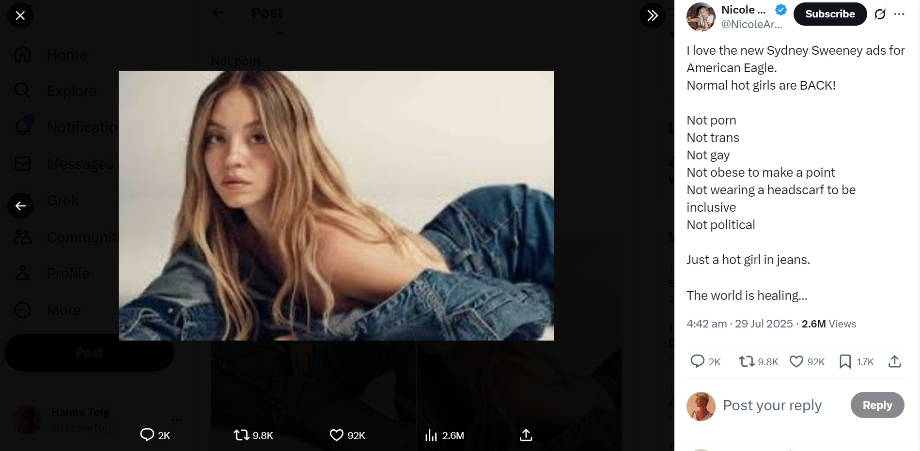Open Nicole's profile avatar
Viewport: 920px width, 451px height.
click(x=701, y=17)
